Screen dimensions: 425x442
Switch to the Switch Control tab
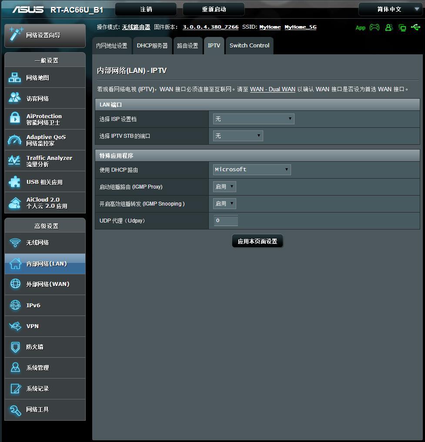[249, 46]
